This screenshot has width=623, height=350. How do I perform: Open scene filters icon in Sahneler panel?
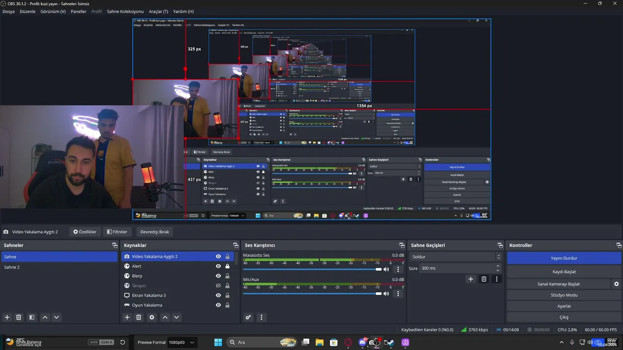coord(32,317)
